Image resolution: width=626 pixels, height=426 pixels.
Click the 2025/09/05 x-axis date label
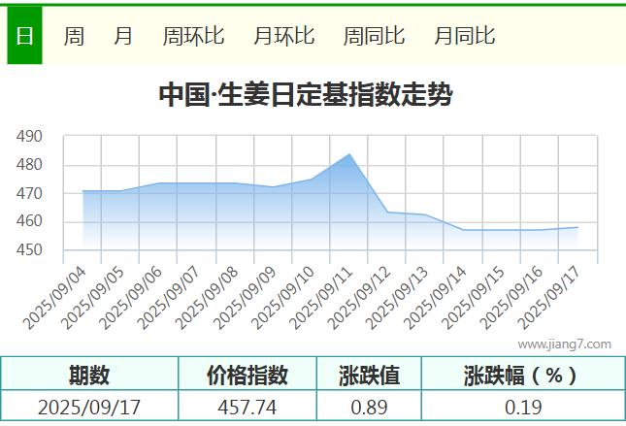(x=93, y=298)
